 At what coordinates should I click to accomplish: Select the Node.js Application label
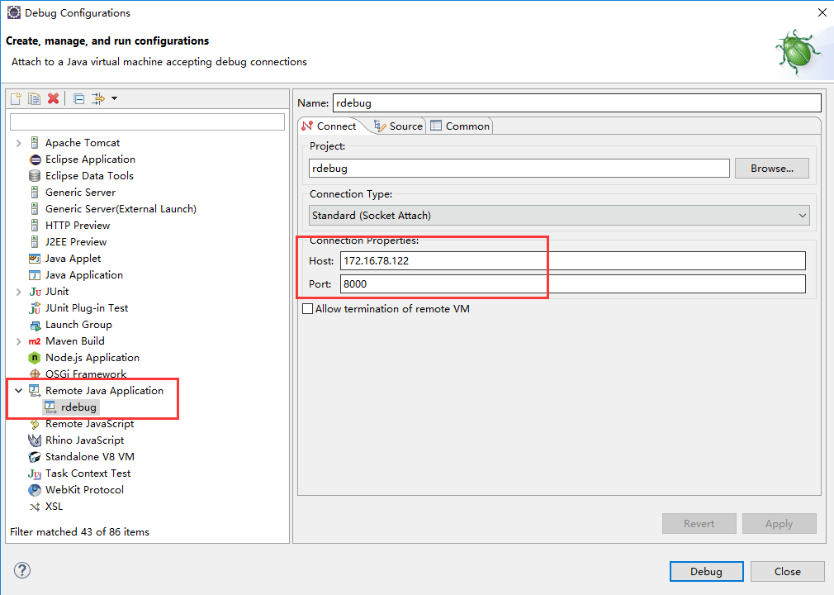point(92,358)
